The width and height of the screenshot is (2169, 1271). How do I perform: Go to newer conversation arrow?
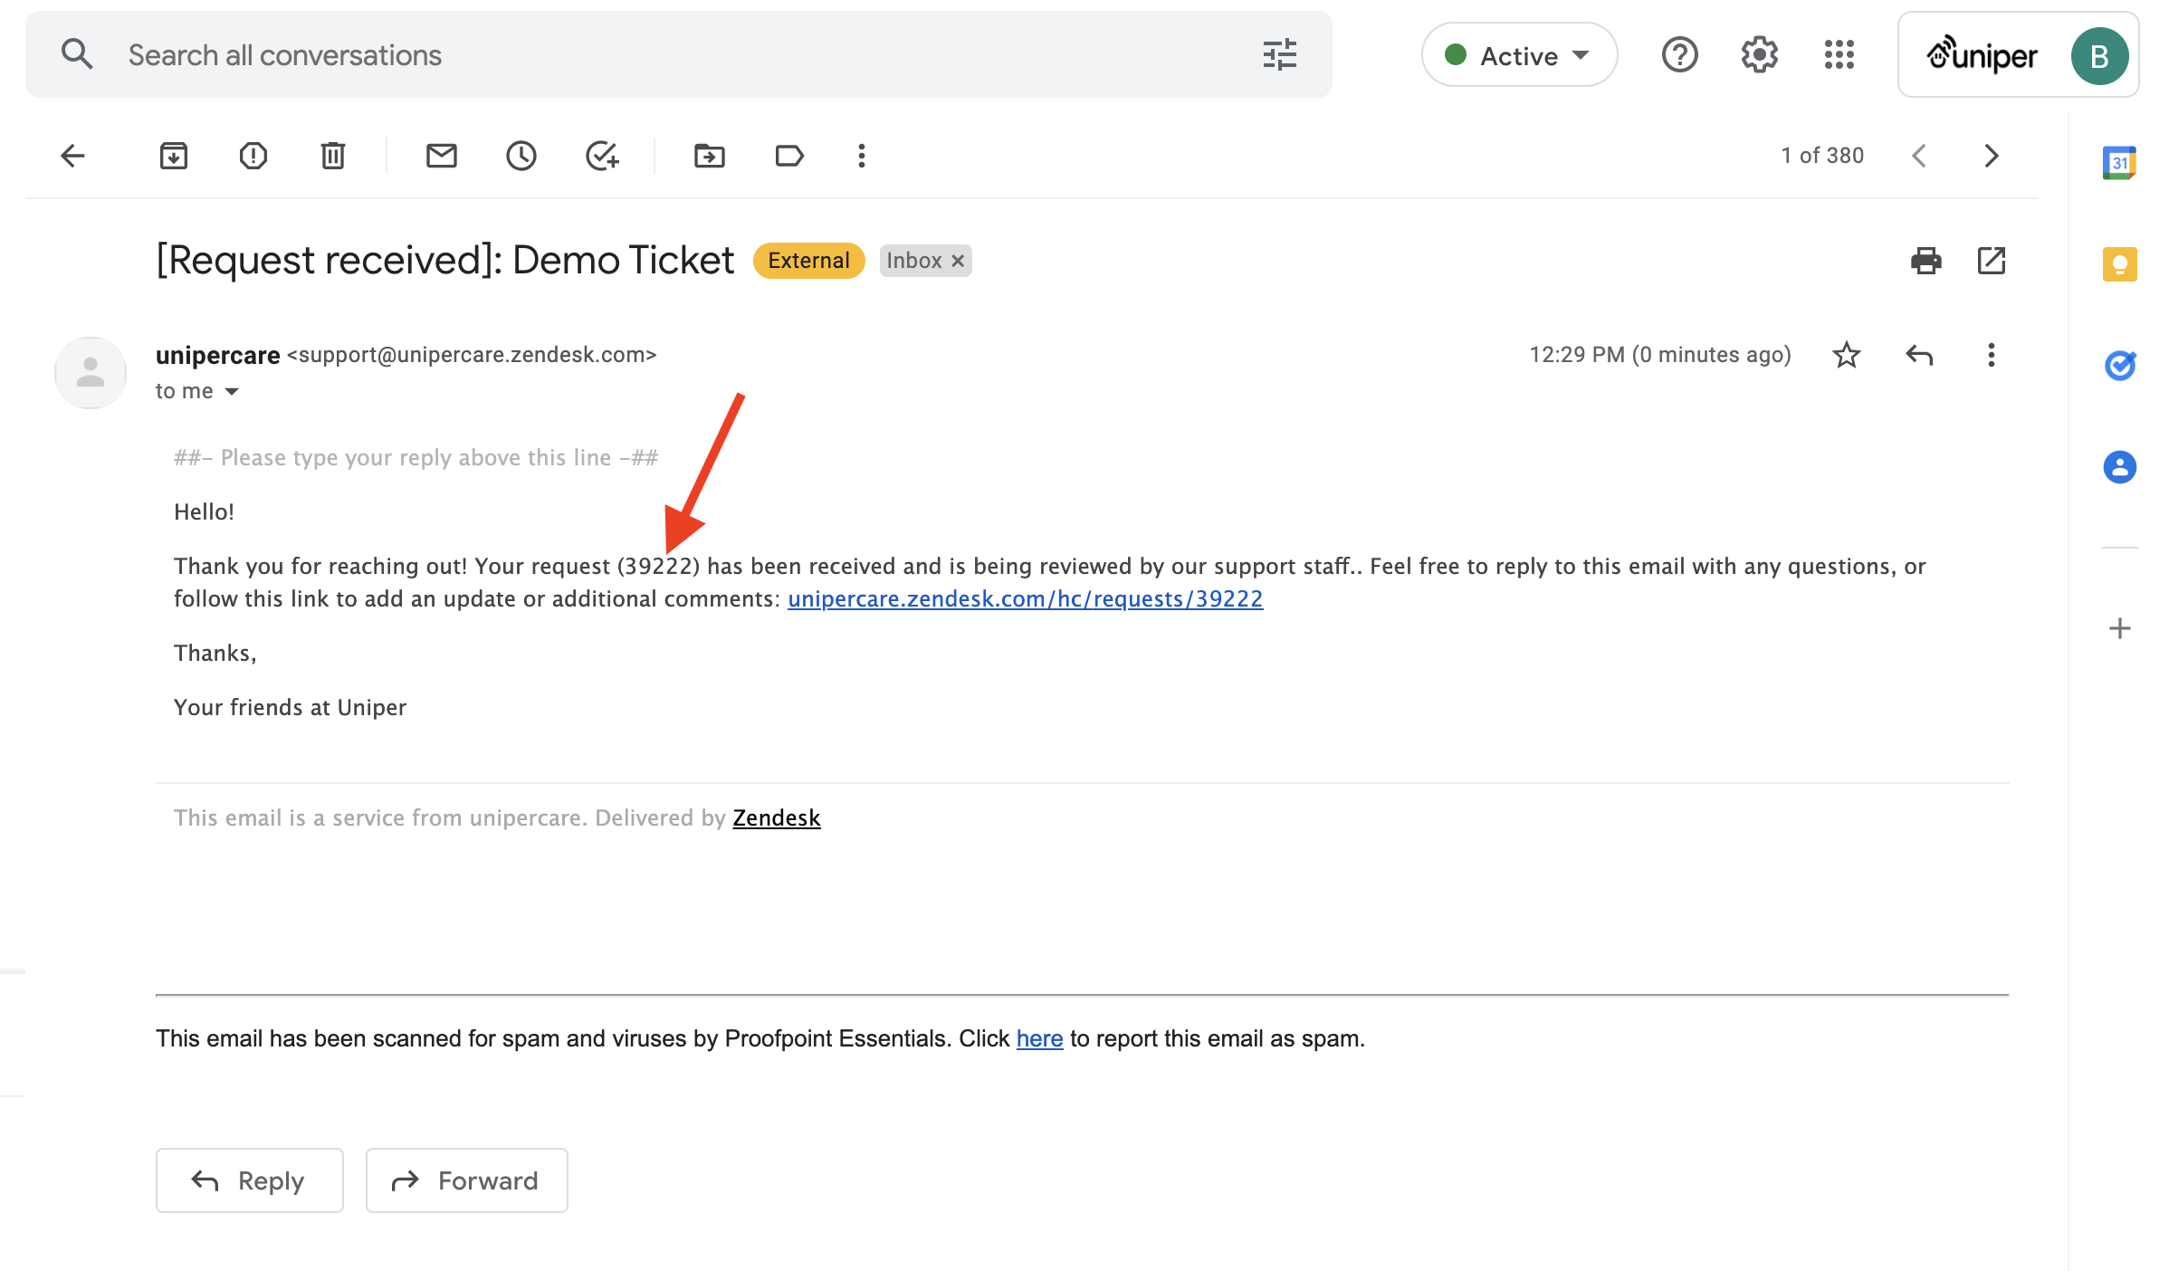coord(1918,156)
